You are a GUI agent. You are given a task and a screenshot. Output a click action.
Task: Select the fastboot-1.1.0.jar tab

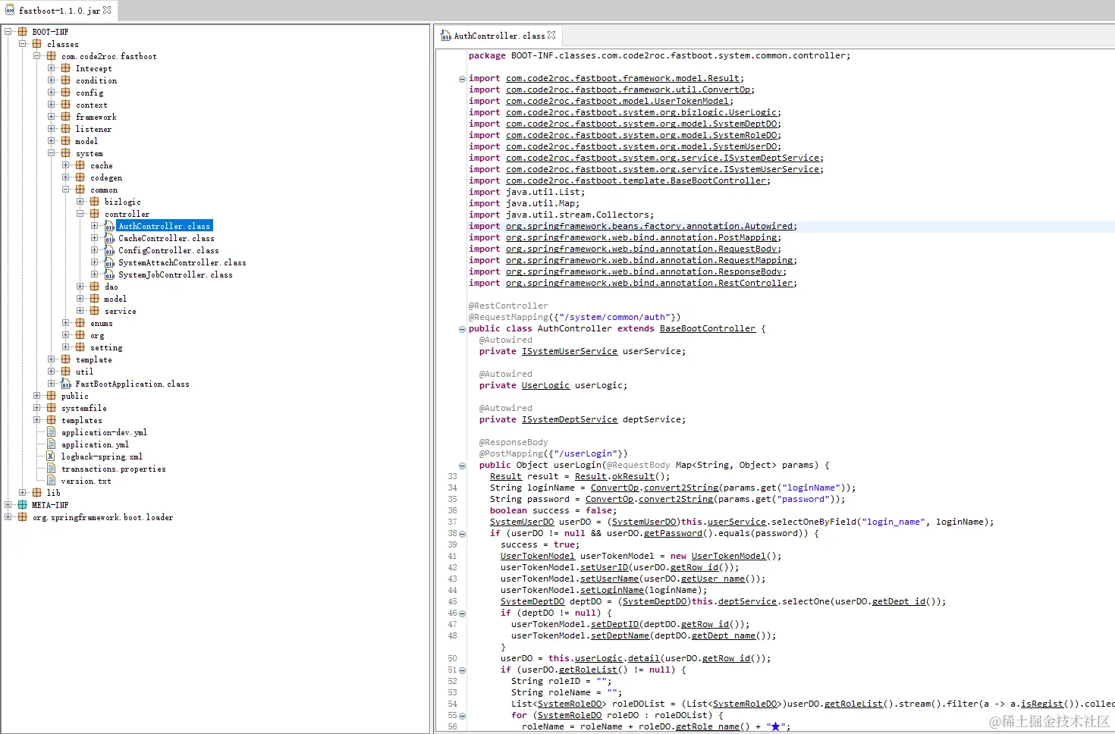pos(58,11)
